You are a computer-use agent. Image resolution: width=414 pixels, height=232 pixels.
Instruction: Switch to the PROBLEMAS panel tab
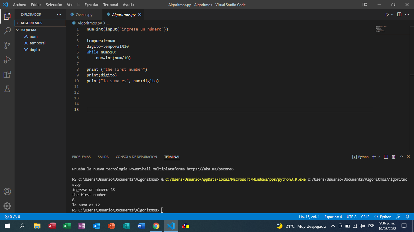[x=81, y=157]
